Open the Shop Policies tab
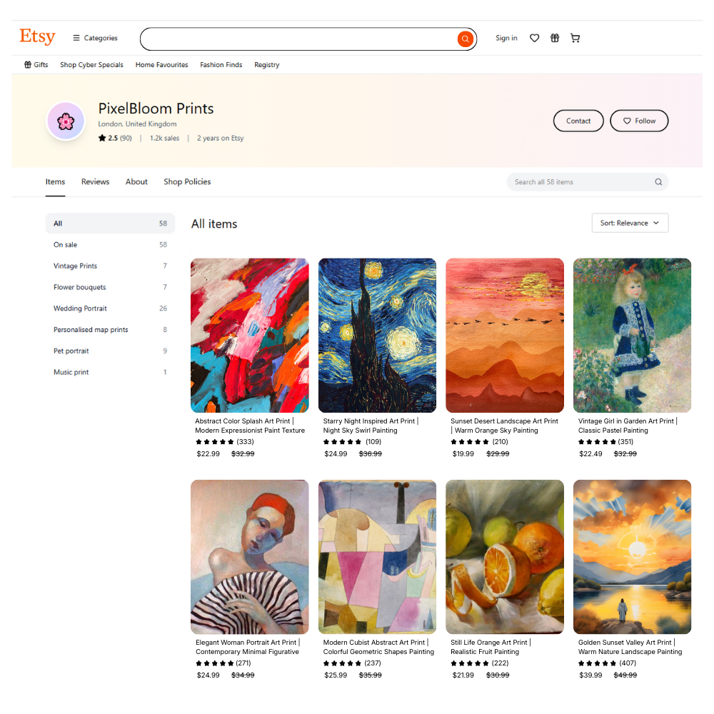The height and width of the screenshot is (714, 714). coord(187,182)
